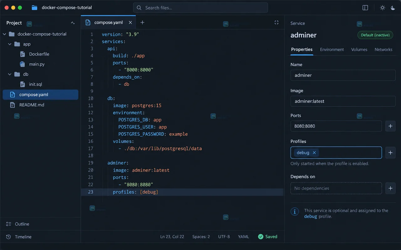This screenshot has width=401, height=250.
Task: Collapse the db folder
Action: (10, 74)
